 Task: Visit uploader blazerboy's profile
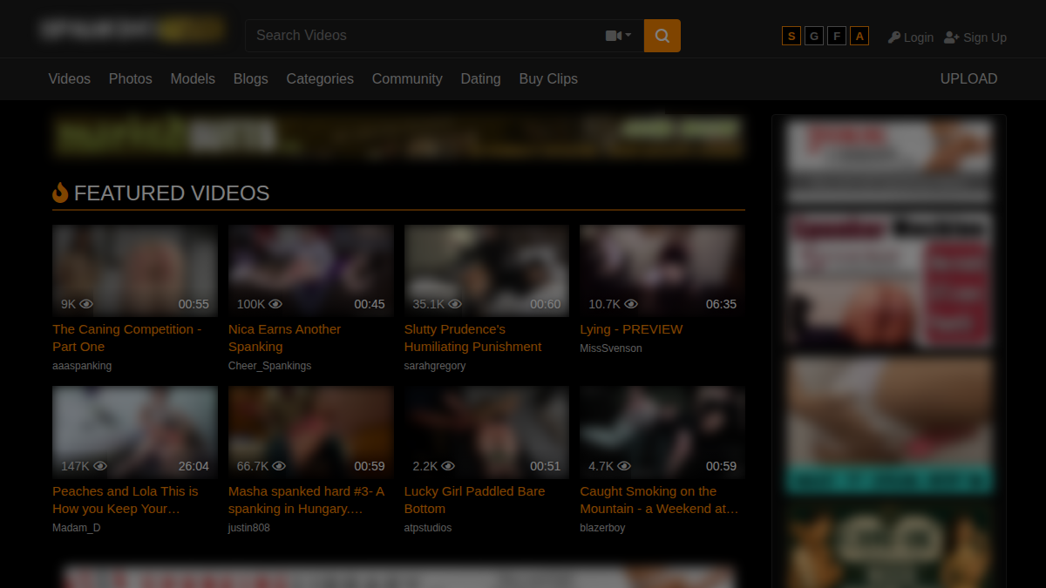[602, 528]
